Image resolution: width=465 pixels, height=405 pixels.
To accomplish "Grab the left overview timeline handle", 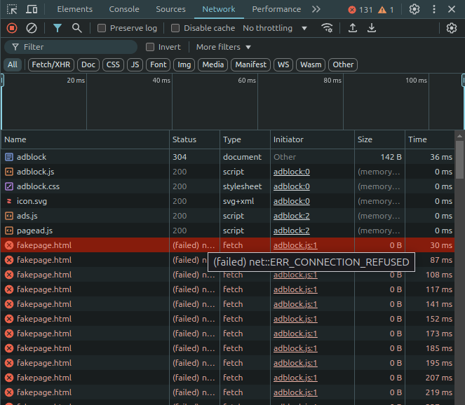I will click(x=2, y=81).
